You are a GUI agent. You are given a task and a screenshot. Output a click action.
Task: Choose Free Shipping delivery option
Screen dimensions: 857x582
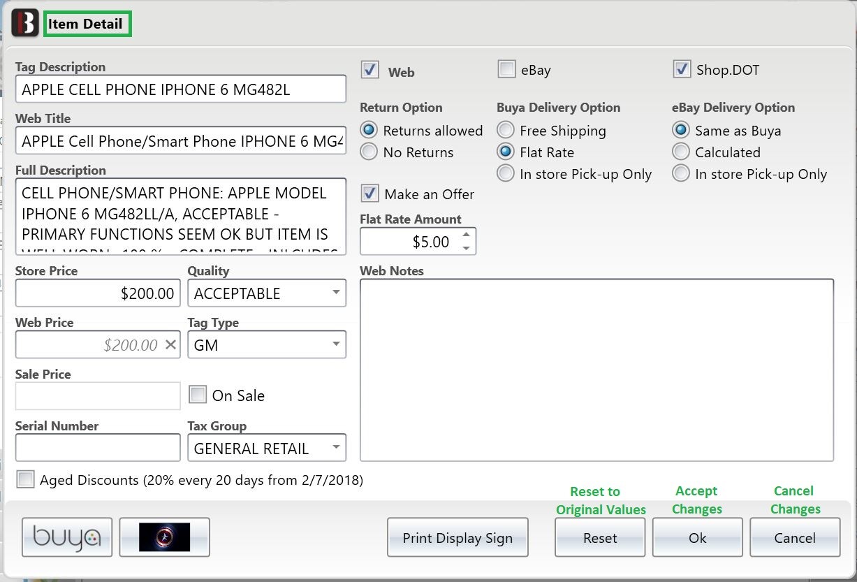[x=506, y=131]
